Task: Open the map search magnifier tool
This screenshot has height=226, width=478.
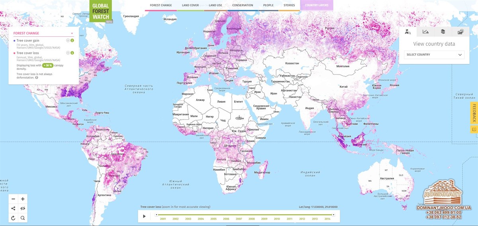Action: pyautogui.click(x=23, y=218)
